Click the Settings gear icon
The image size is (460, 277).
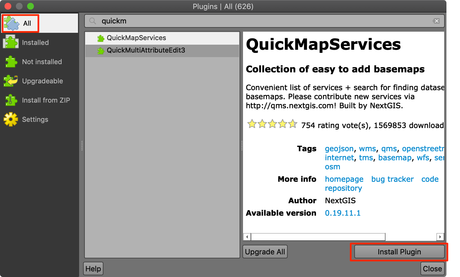pyautogui.click(x=11, y=119)
